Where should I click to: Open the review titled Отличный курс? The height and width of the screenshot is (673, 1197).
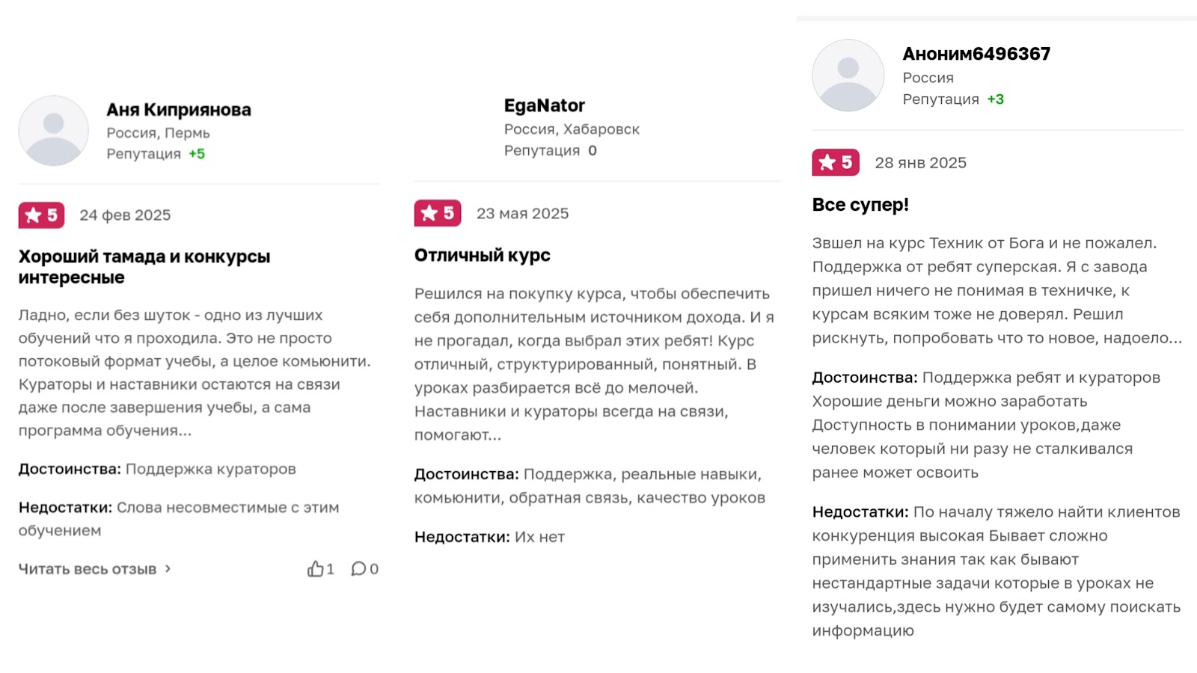tap(482, 254)
